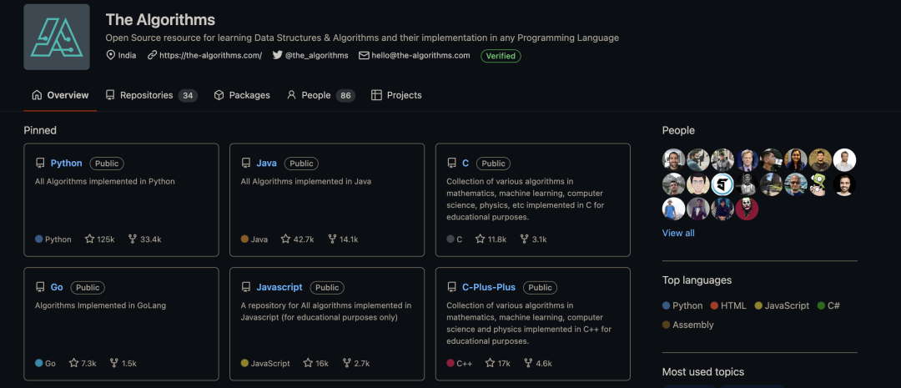Image resolution: width=901 pixels, height=388 pixels.
Task: Click the star icon on C-Plus-Plus repo
Action: [x=491, y=363]
